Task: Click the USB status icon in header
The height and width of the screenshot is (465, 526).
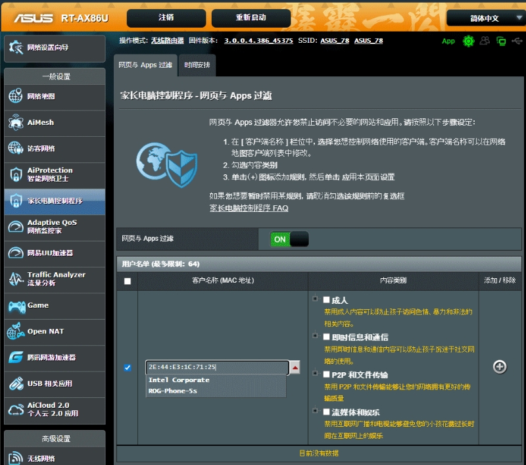Action: point(517,41)
